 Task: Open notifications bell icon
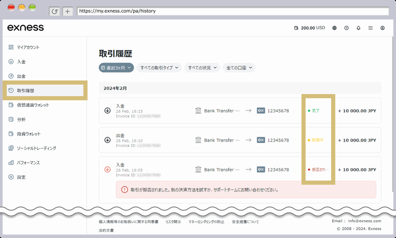(358, 28)
